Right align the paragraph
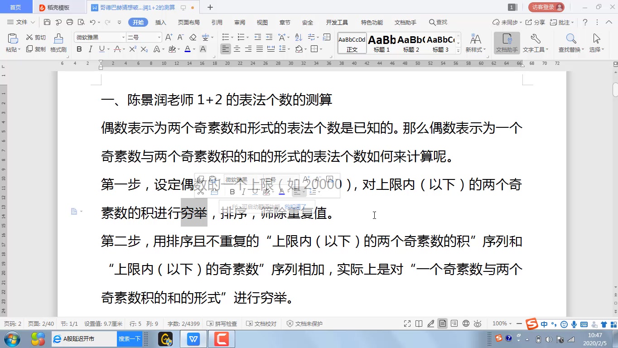This screenshot has height=348, width=618. [x=248, y=49]
